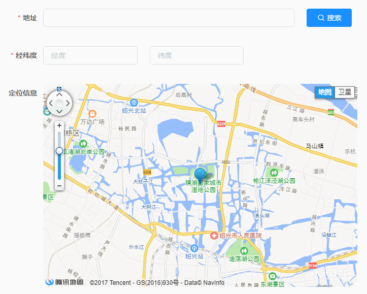Switch to 卫星 satellite view

click(345, 92)
